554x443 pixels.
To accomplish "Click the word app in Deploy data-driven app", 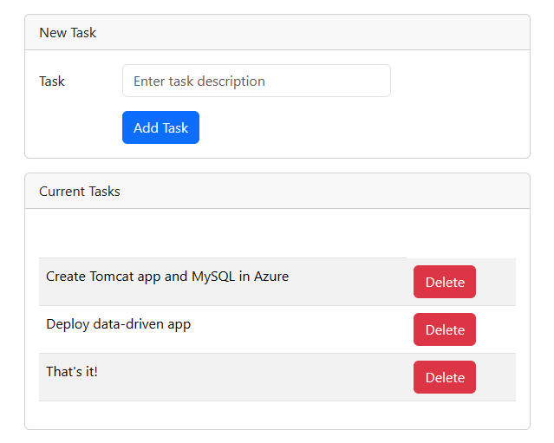I will click(179, 325).
